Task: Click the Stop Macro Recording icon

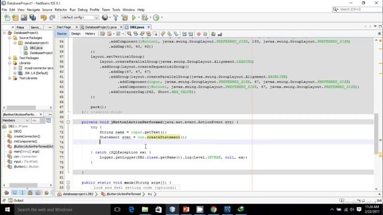Action: pos(205,34)
